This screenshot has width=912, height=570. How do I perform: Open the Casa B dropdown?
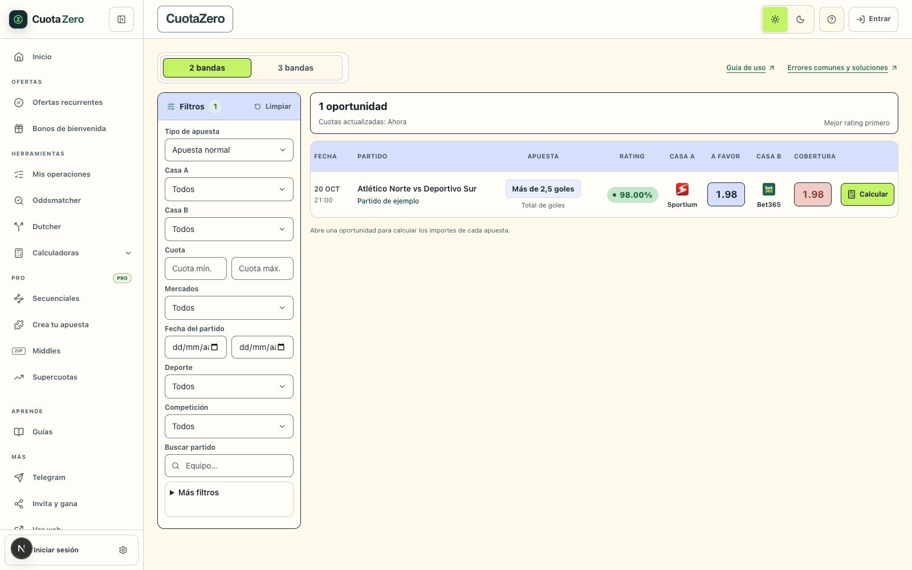(x=229, y=229)
